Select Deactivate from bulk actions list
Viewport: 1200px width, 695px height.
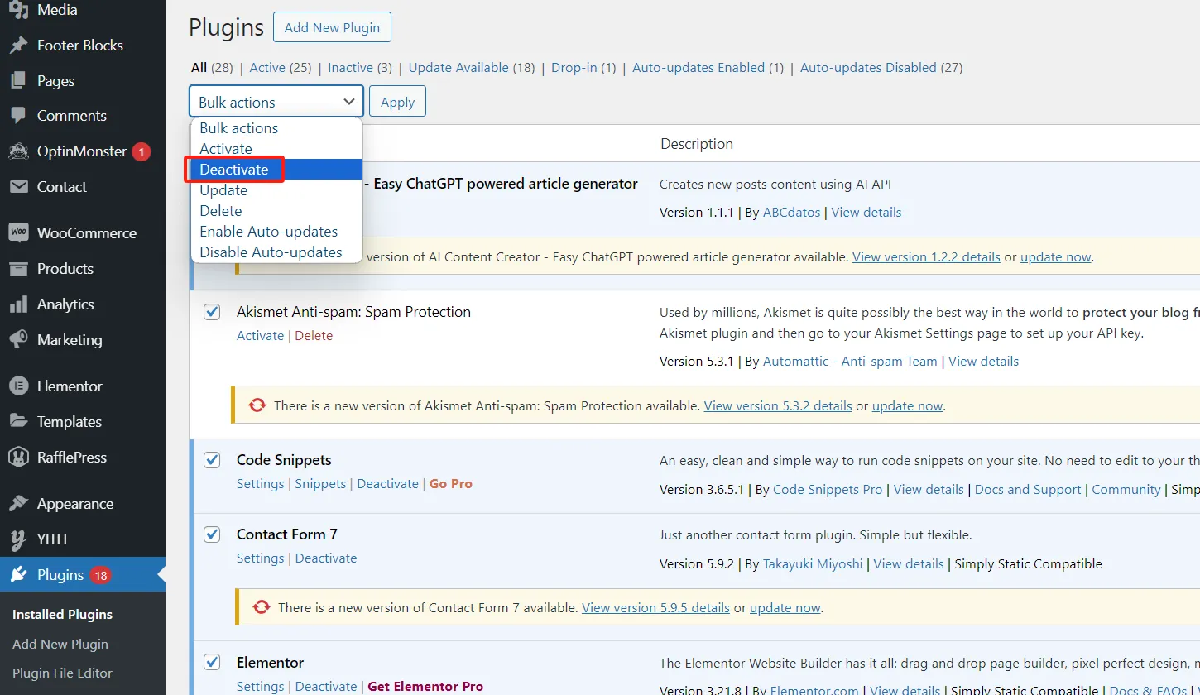click(276, 170)
